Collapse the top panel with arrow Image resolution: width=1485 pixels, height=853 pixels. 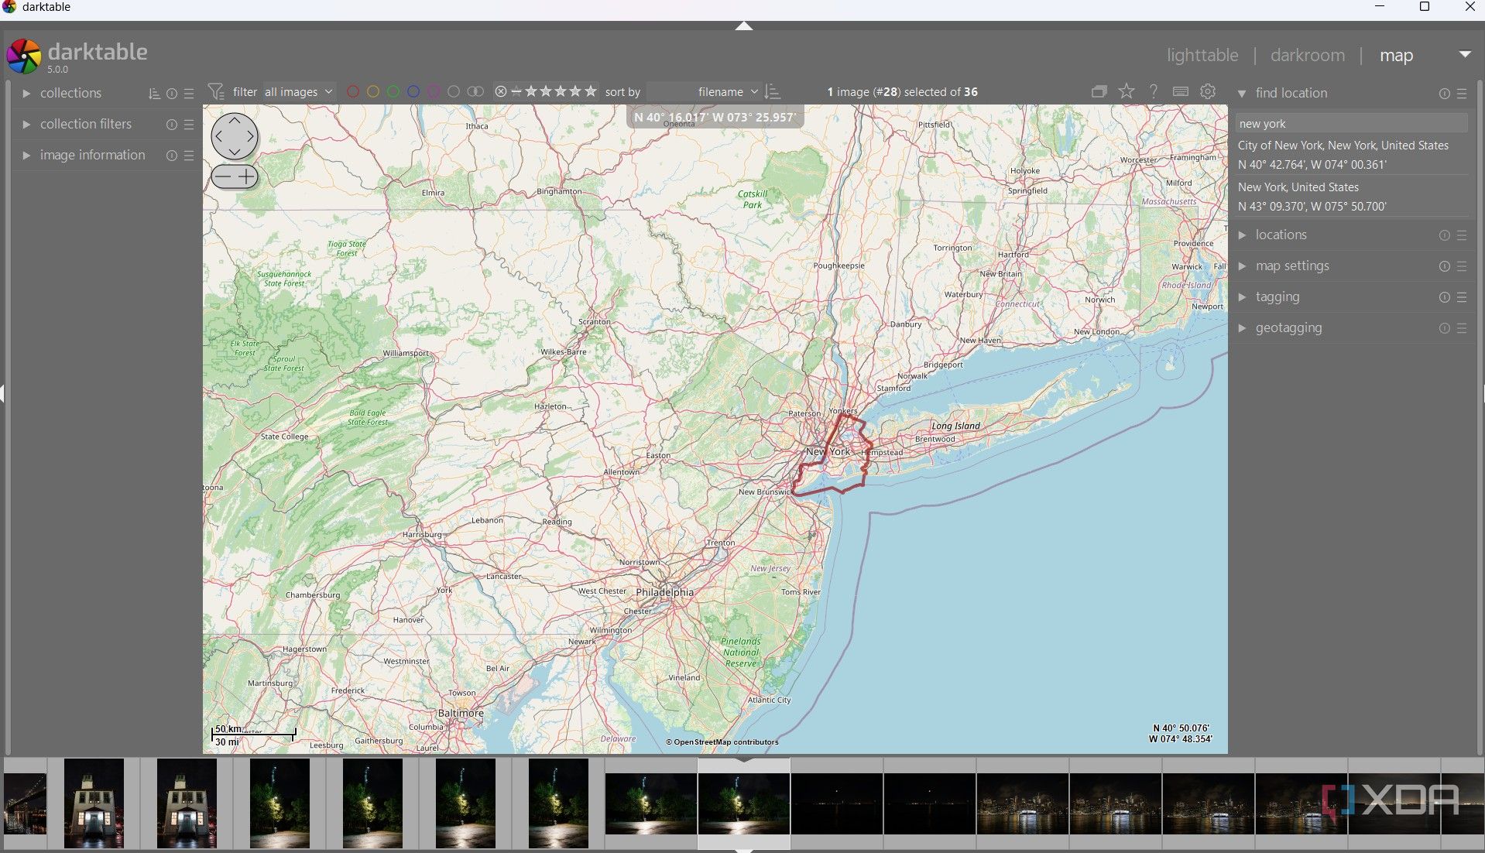pyautogui.click(x=744, y=26)
